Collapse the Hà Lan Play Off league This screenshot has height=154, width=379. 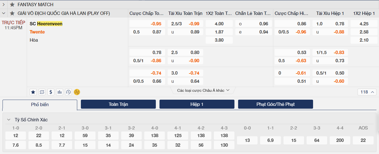pyautogui.click(x=4, y=13)
